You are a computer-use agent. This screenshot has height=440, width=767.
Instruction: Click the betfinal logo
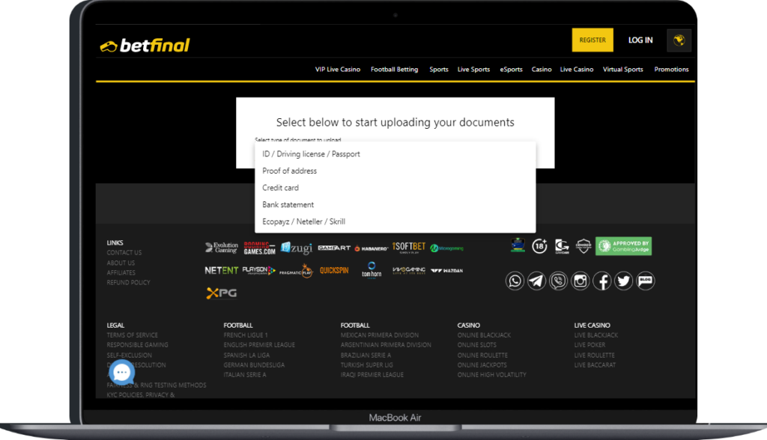pos(145,46)
